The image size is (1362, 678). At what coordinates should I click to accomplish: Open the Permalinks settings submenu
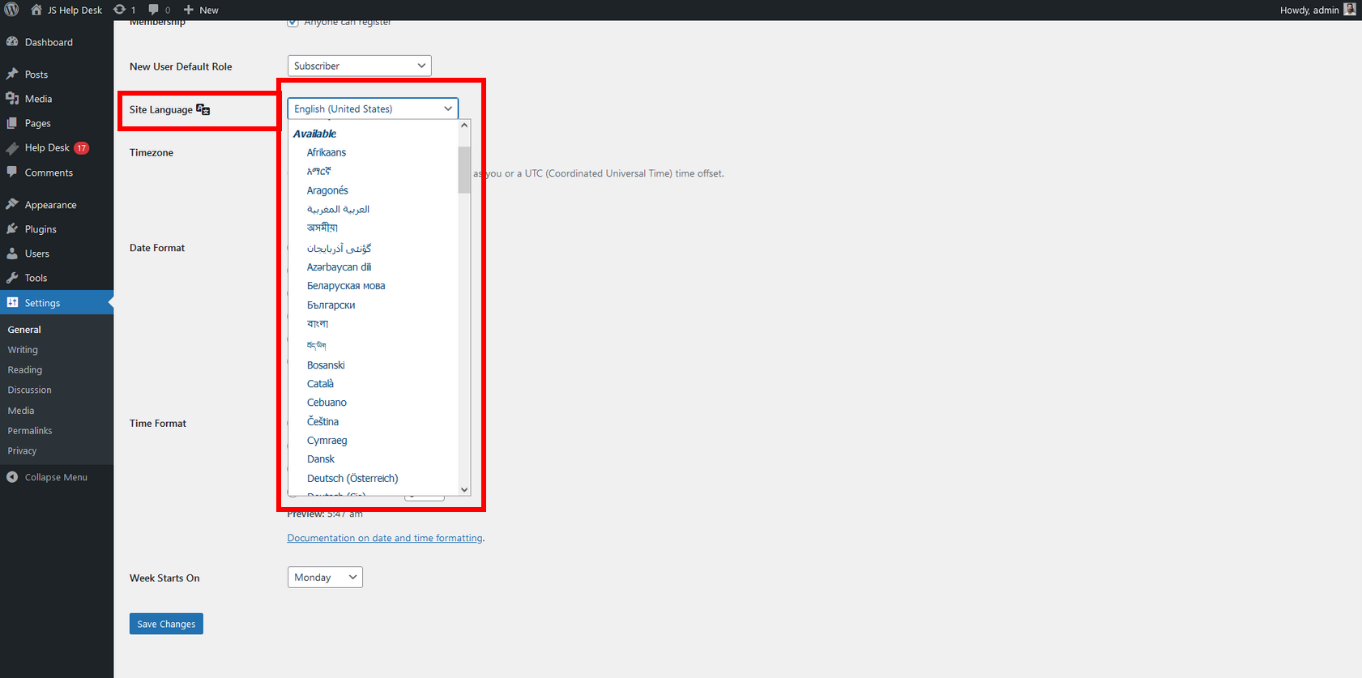tap(30, 431)
